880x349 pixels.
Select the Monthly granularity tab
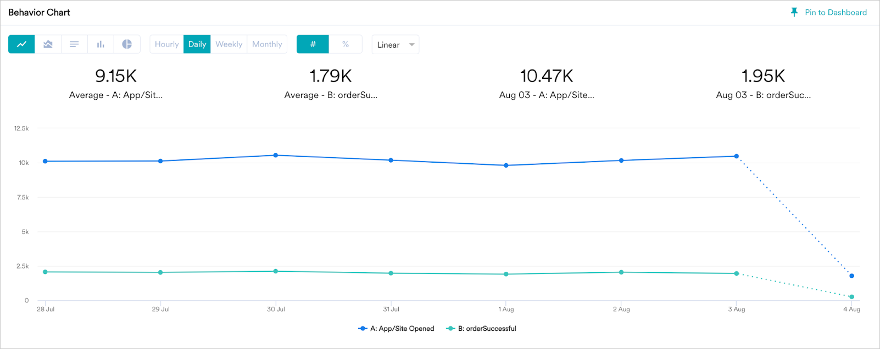pos(267,44)
